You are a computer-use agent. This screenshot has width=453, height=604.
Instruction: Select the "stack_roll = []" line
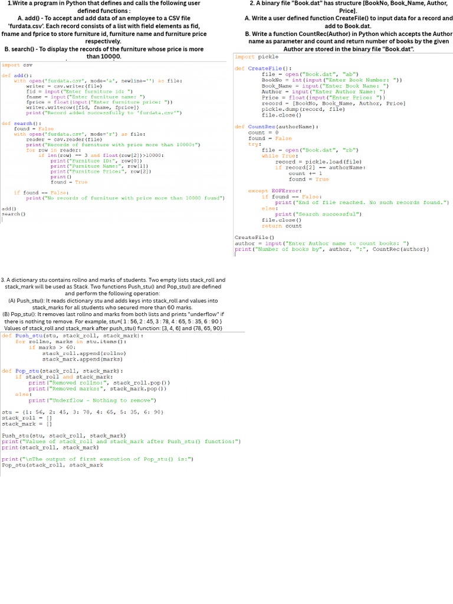click(27, 418)
